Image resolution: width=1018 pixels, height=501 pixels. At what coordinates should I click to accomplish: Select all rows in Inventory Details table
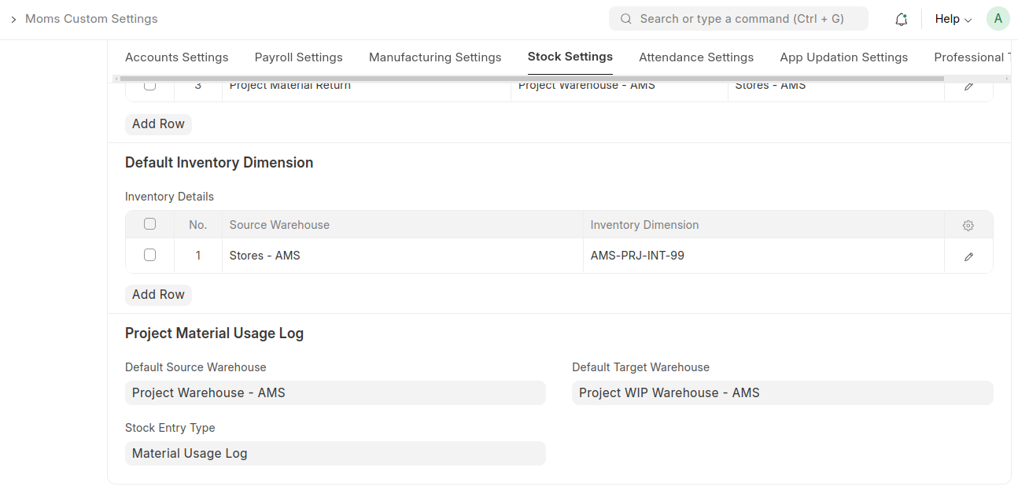click(149, 224)
